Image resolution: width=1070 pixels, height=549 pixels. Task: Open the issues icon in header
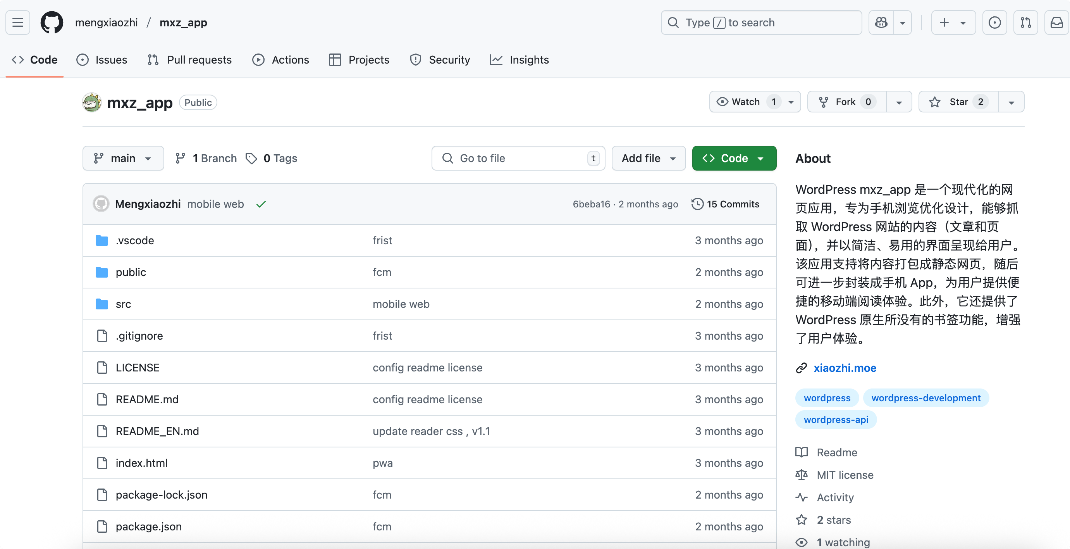[994, 22]
